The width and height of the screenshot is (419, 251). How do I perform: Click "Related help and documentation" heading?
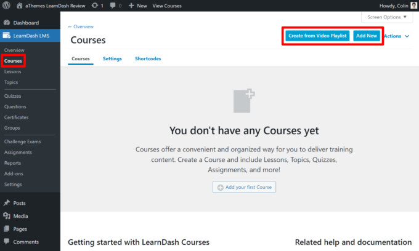click(353, 242)
